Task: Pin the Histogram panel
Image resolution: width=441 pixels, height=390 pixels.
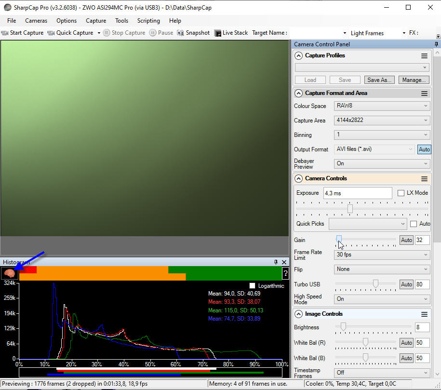Action: coord(276,262)
